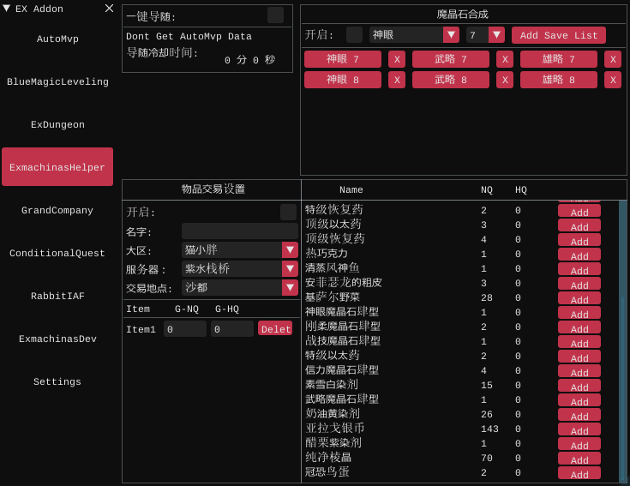Image resolution: width=630 pixels, height=486 pixels.
Task: Open the 神眼 materia type dropdown
Action: 451,35
